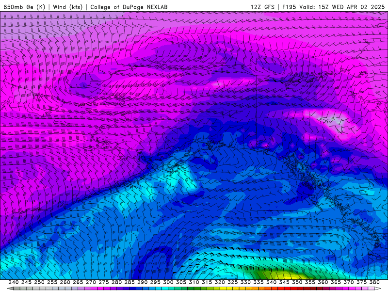Select the 290 value on the color scale
Viewport: 388px width, 291px height.
142,282
